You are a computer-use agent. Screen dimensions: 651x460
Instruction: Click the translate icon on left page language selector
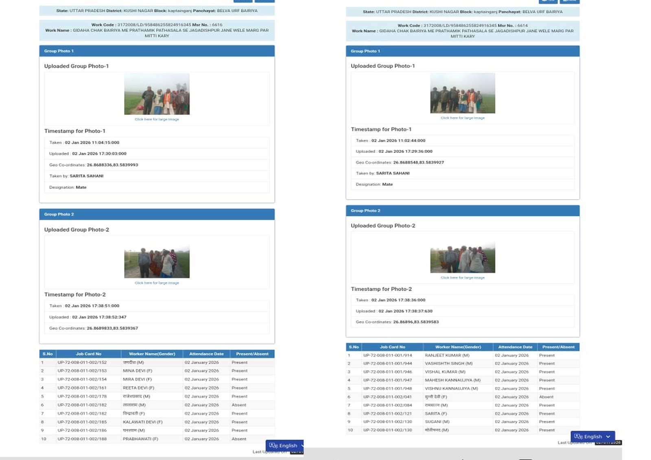[273, 445]
